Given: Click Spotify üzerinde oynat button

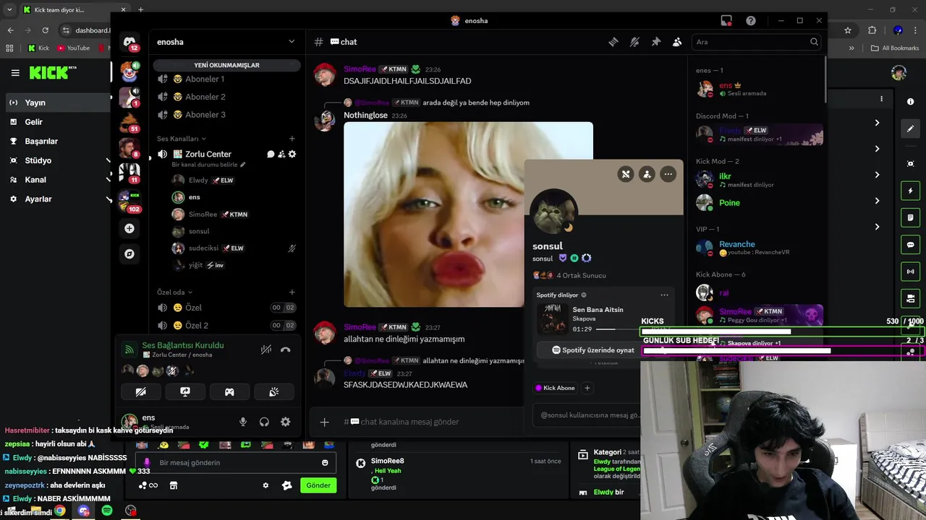Looking at the screenshot, I should click(x=592, y=350).
